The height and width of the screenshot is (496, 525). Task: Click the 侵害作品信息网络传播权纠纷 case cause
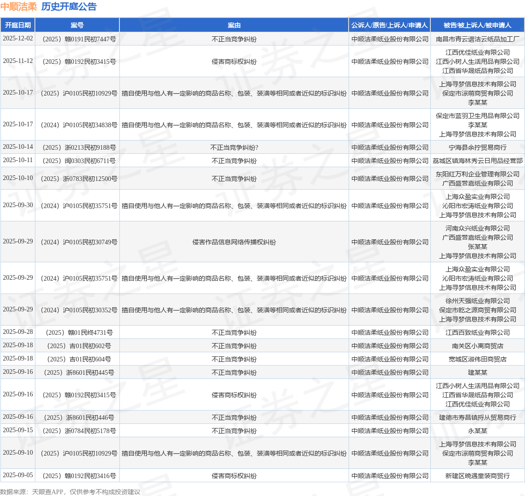point(234,242)
